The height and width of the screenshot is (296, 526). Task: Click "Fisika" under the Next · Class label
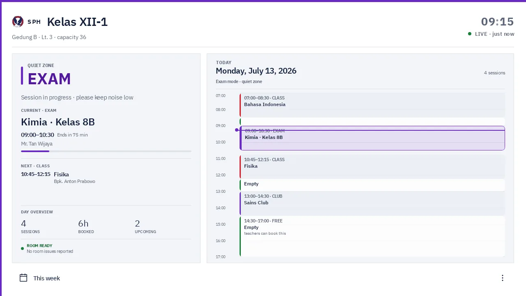coord(61,174)
